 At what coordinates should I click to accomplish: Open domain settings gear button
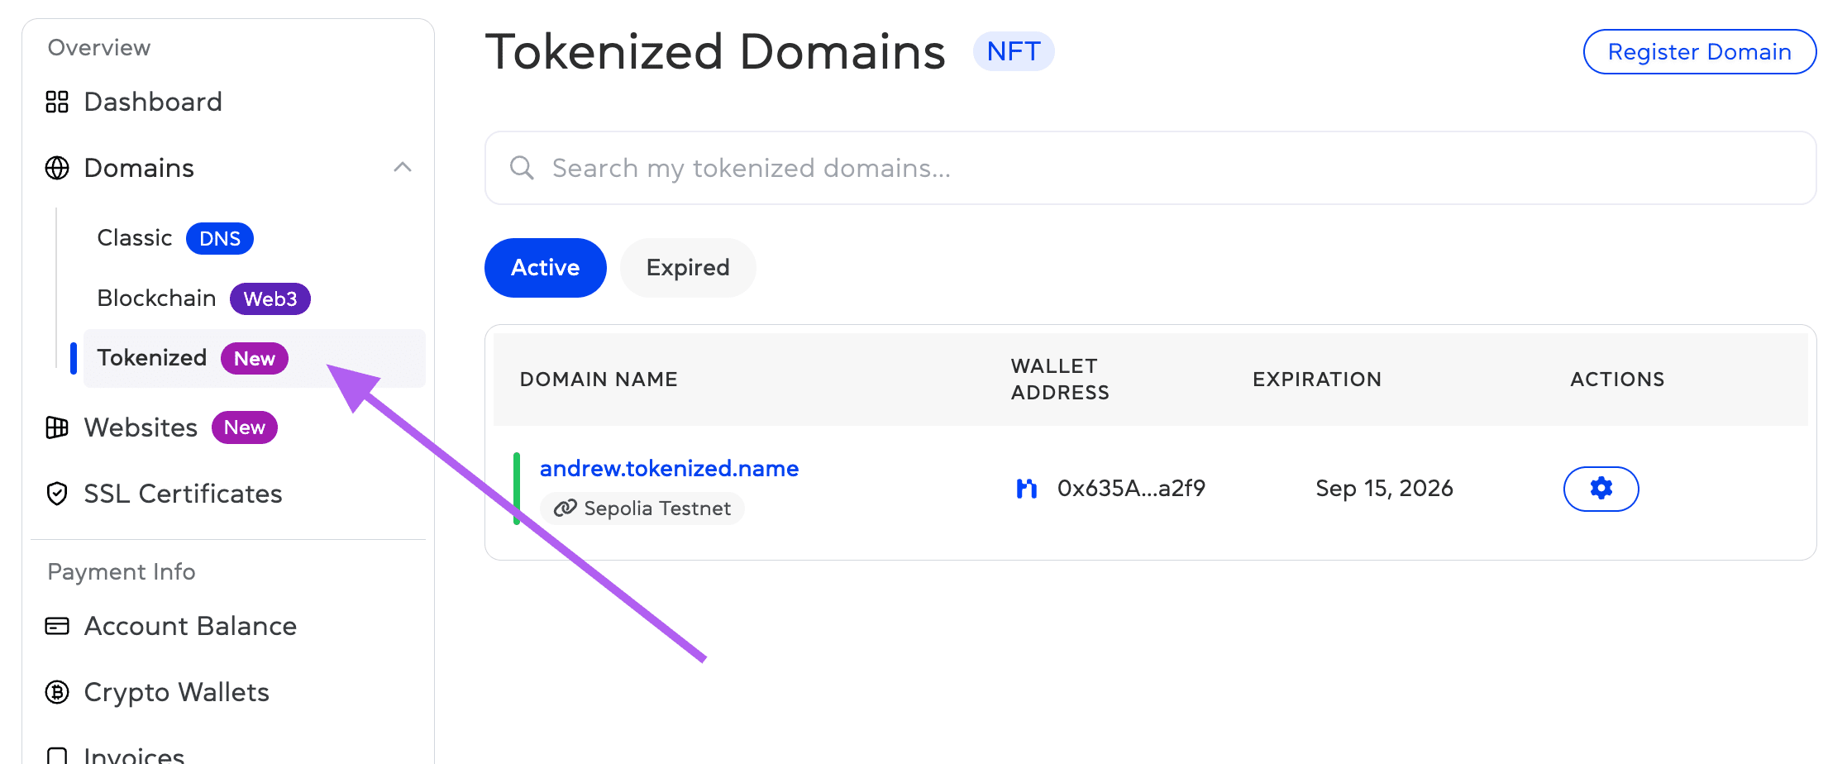pyautogui.click(x=1601, y=489)
